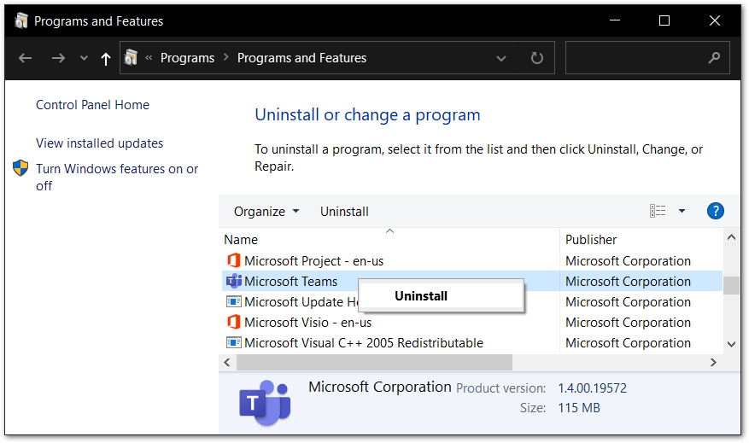Click the Forward navigation arrow

tap(58, 58)
